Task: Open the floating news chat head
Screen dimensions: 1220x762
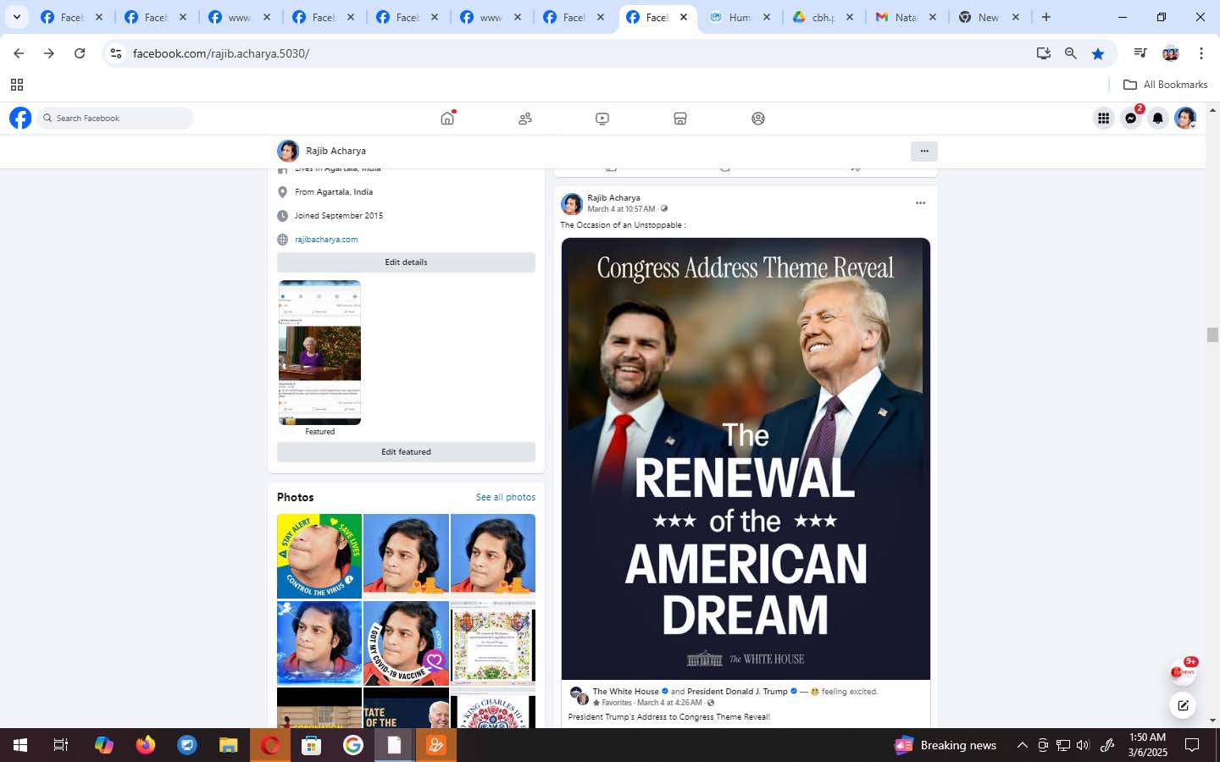Action: click(x=1183, y=672)
